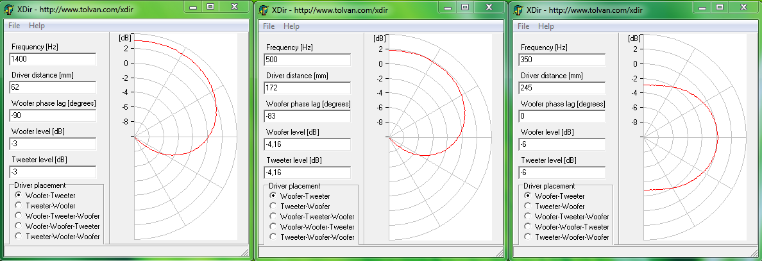Click Woofer level field in right window
This screenshot has width=762, height=261.
[x=562, y=144]
